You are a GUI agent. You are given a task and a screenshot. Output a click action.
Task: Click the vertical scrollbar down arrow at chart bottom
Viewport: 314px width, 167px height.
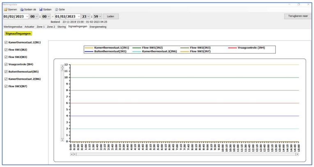[x=62, y=141]
